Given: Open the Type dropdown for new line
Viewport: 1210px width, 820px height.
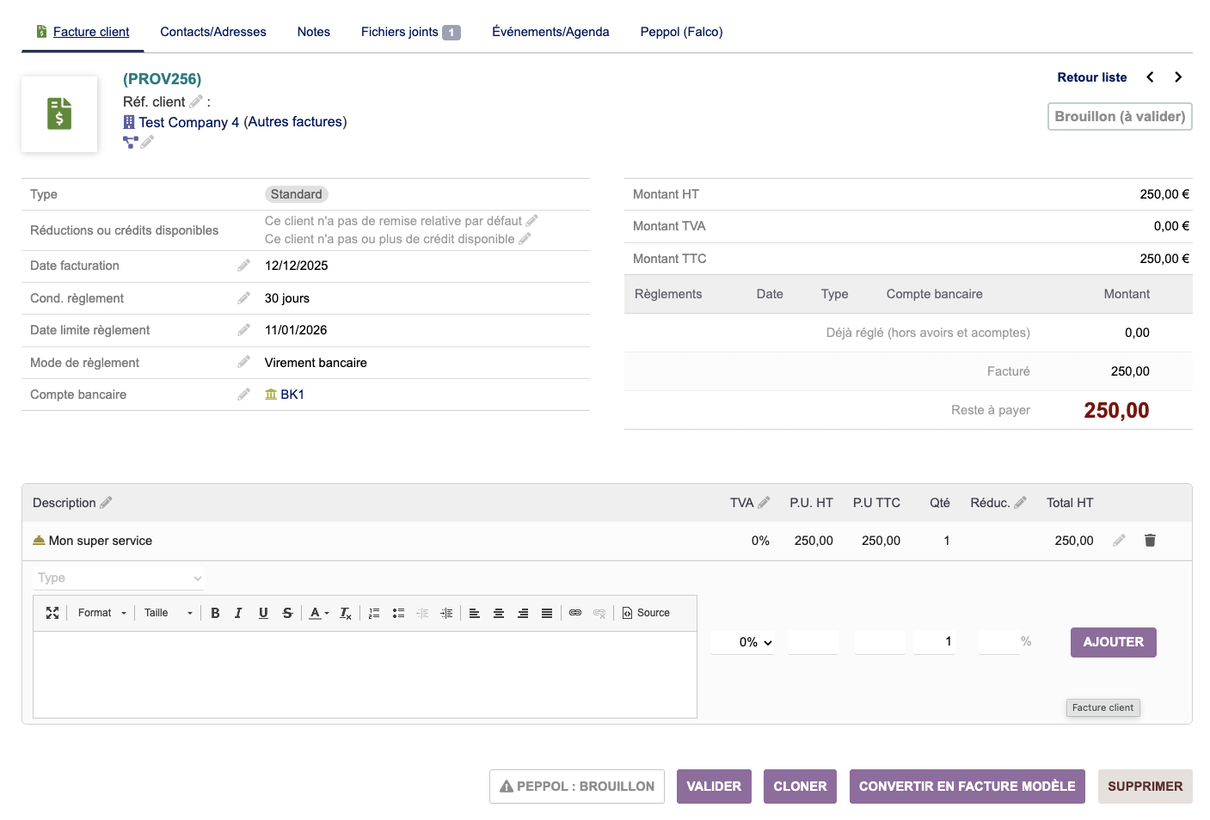Looking at the screenshot, I should tap(119, 578).
